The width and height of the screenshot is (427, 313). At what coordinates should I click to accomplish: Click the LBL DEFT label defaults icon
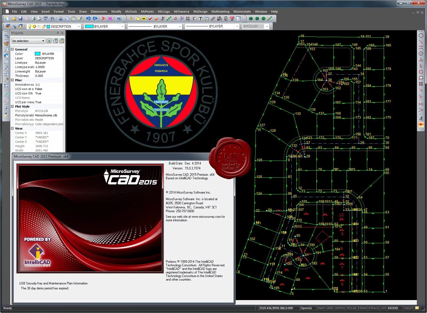click(220, 19)
